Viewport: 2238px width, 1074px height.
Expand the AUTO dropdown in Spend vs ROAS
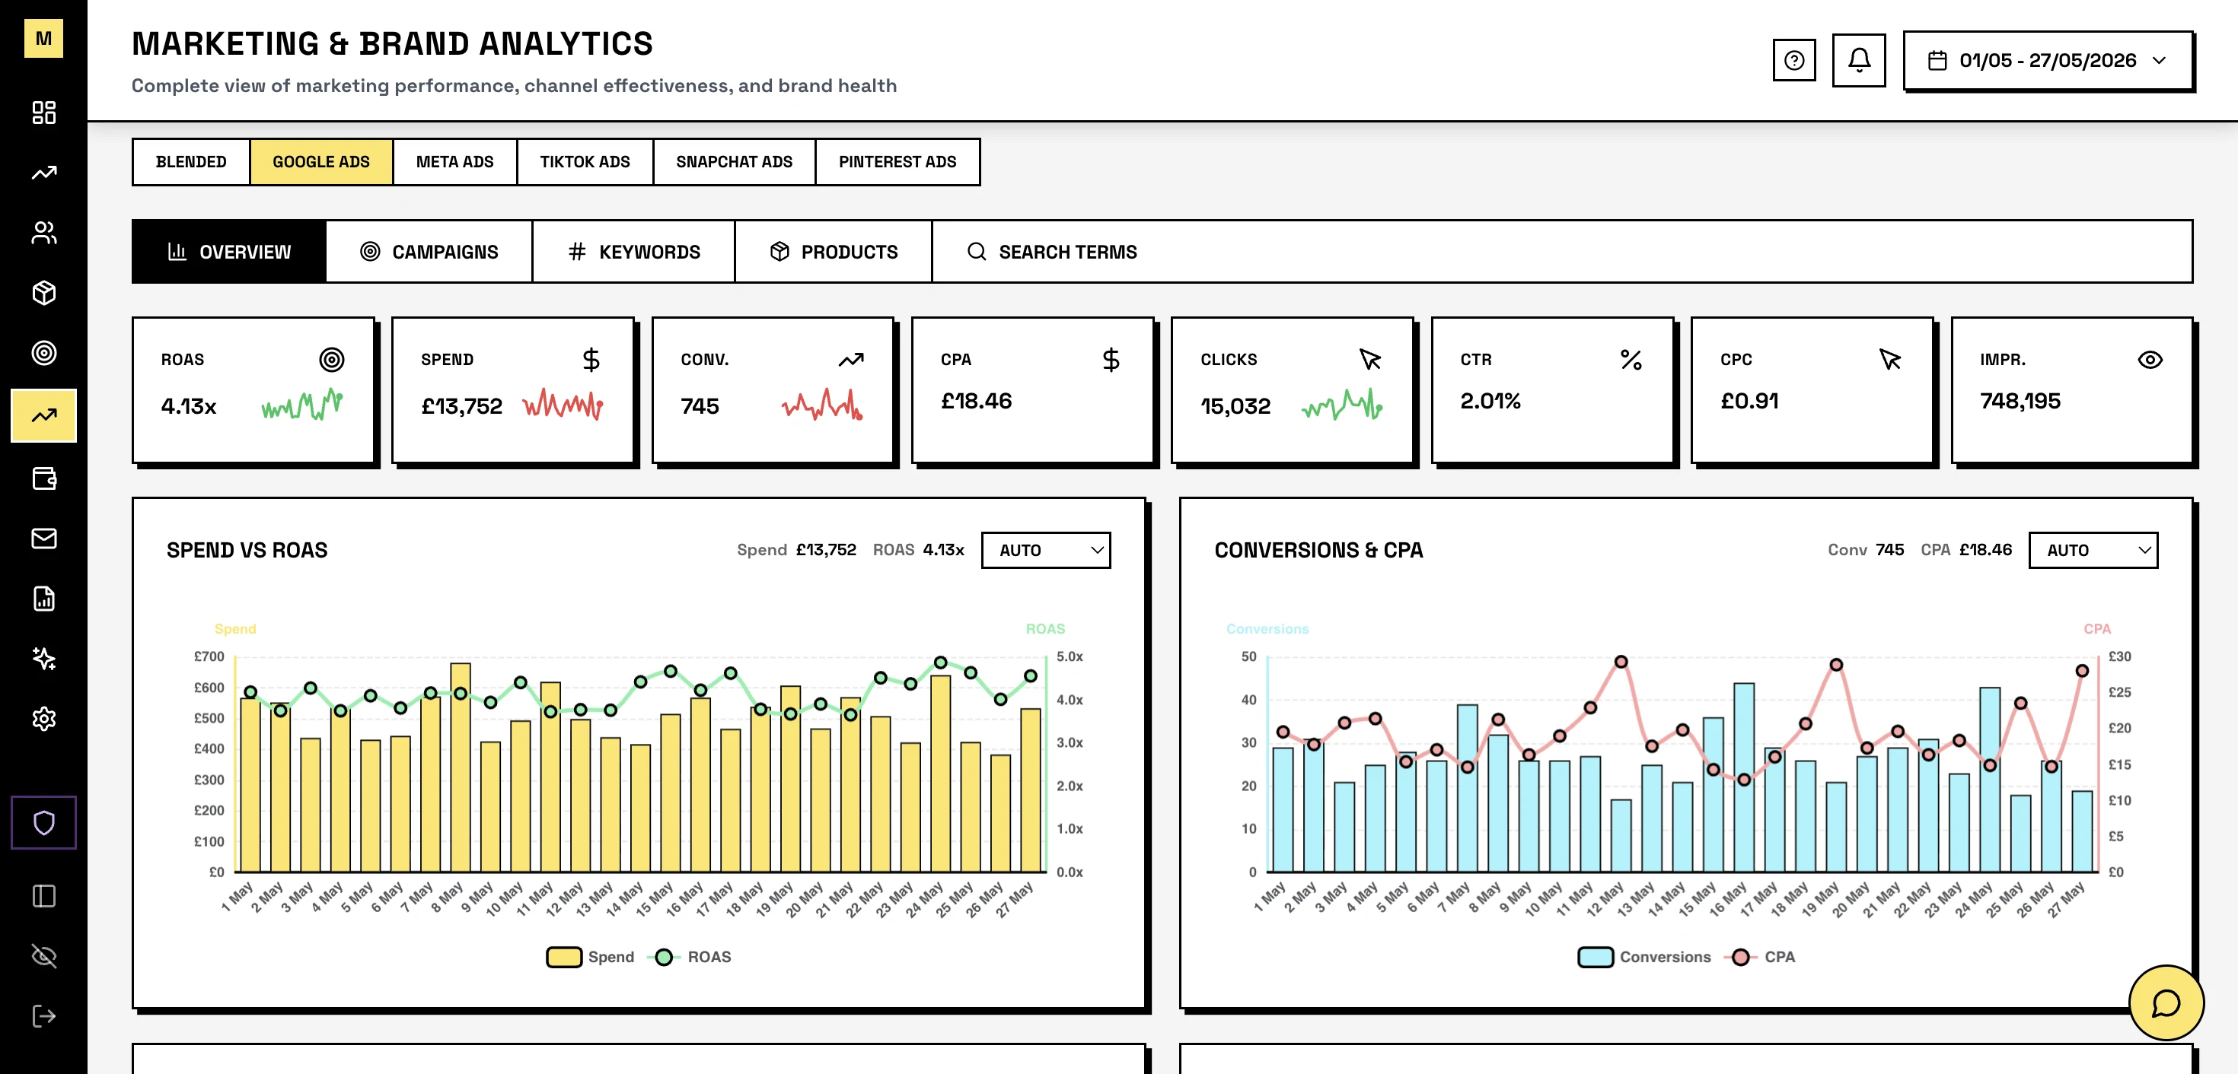(1046, 550)
